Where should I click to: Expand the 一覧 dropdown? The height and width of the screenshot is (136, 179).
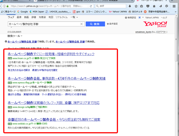[x=74, y=17]
